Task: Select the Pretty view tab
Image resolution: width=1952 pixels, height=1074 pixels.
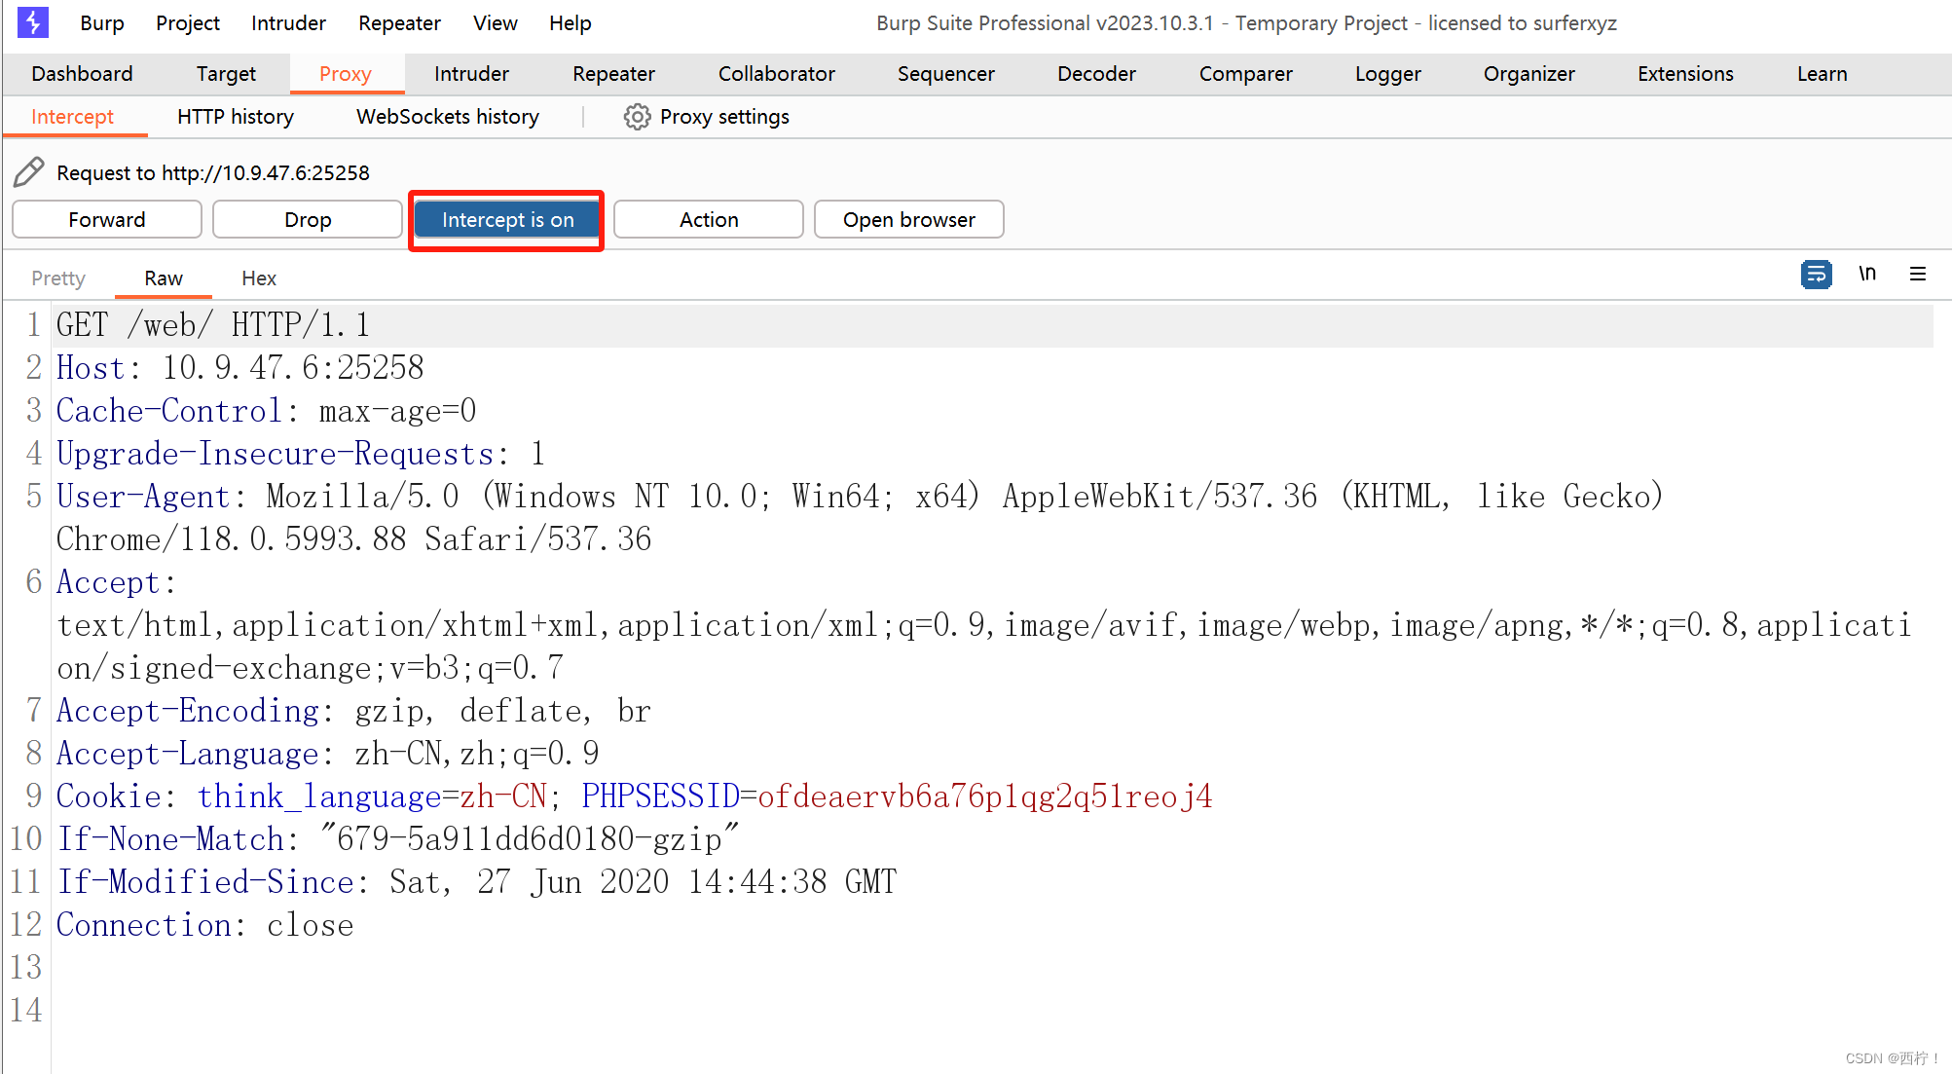Action: coord(58,278)
